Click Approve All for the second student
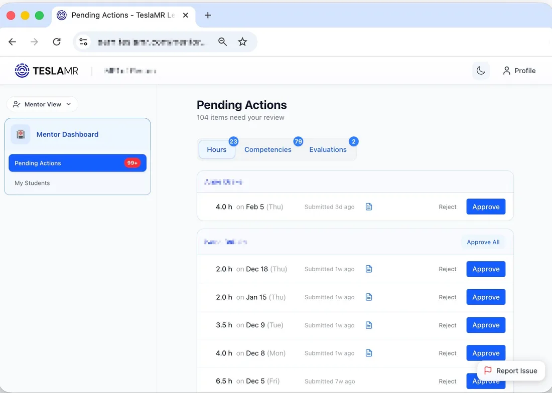This screenshot has width=552, height=393. click(x=483, y=242)
